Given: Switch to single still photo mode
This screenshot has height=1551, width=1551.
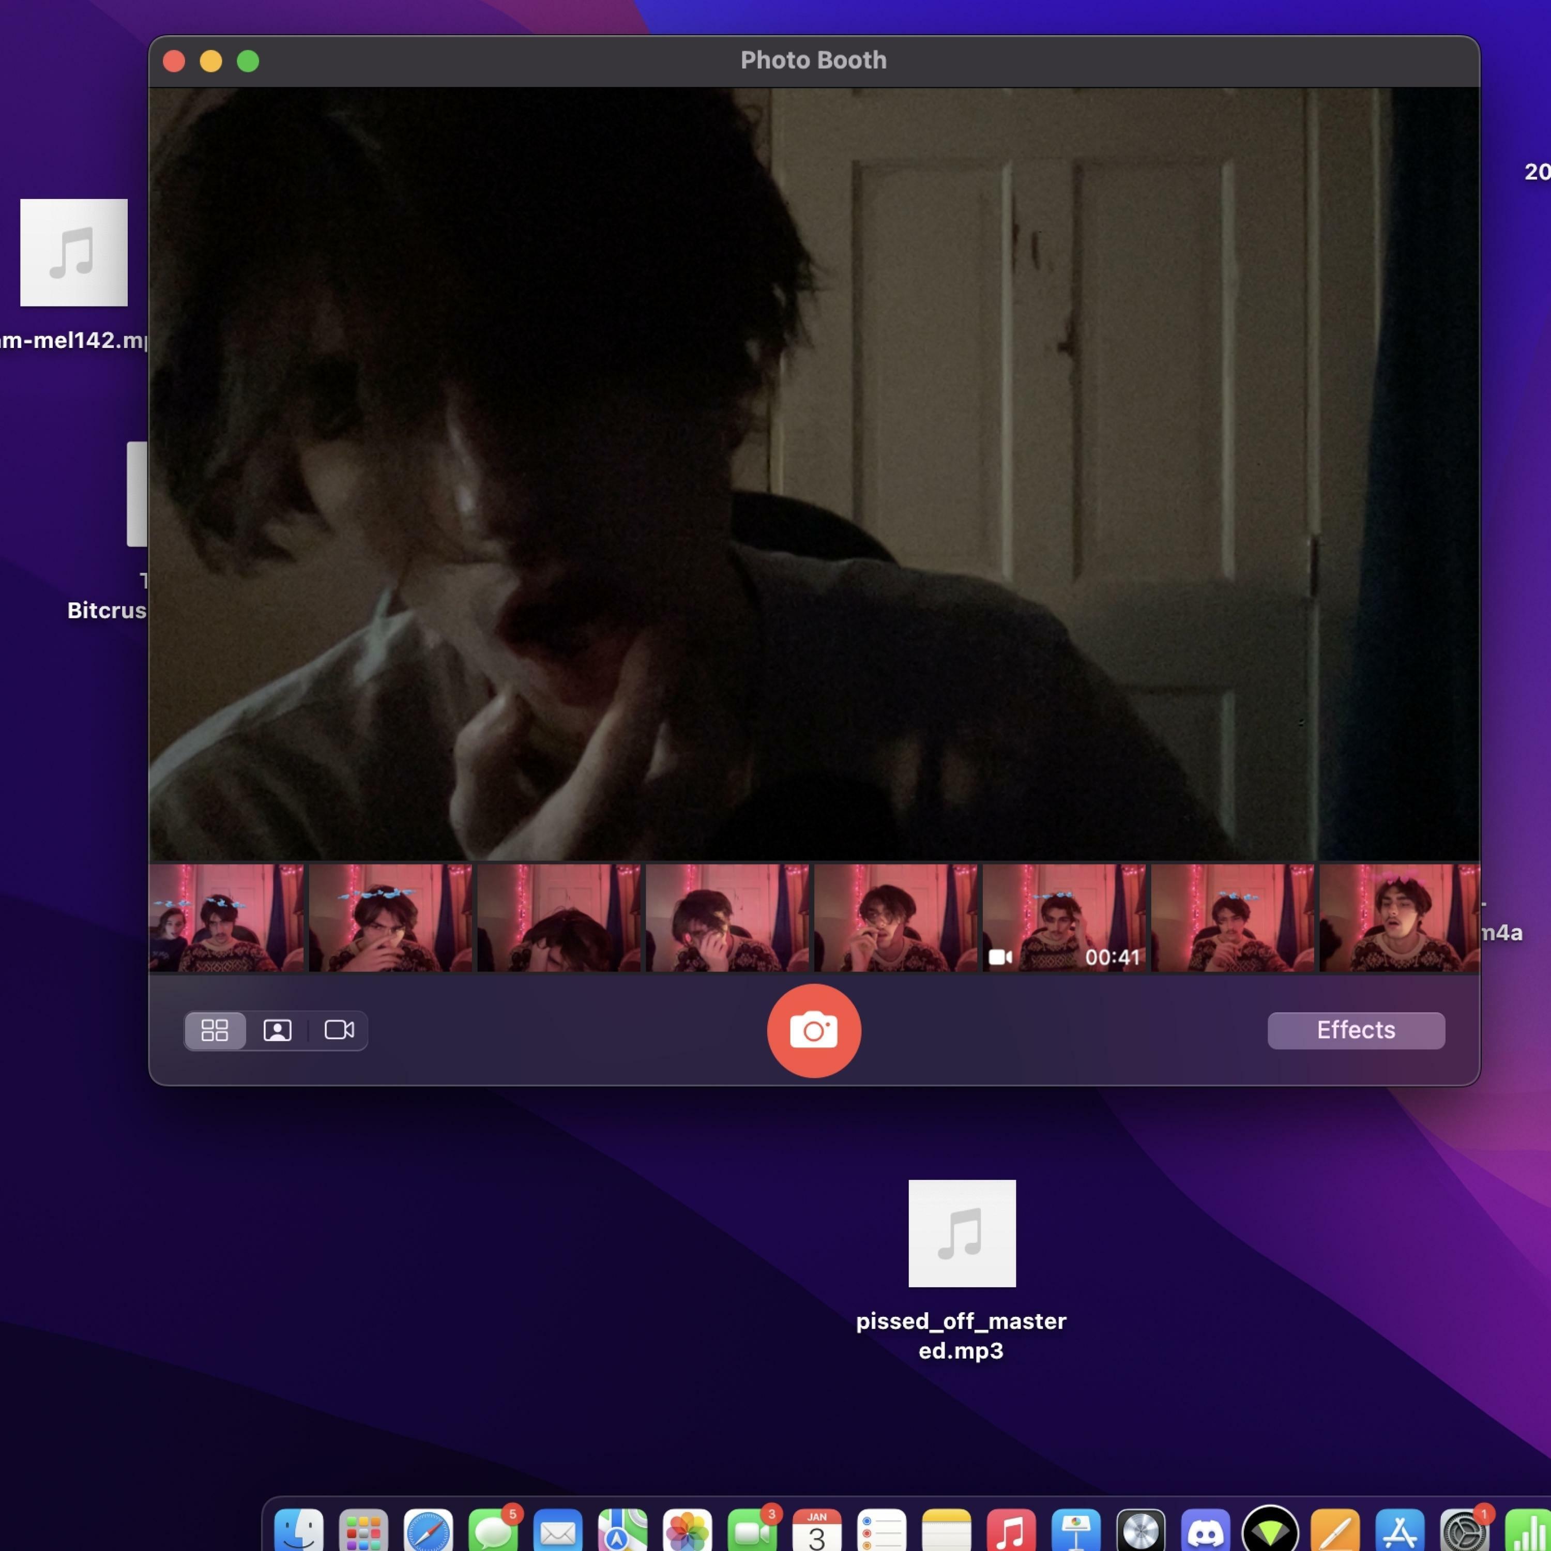Looking at the screenshot, I should (x=277, y=1030).
